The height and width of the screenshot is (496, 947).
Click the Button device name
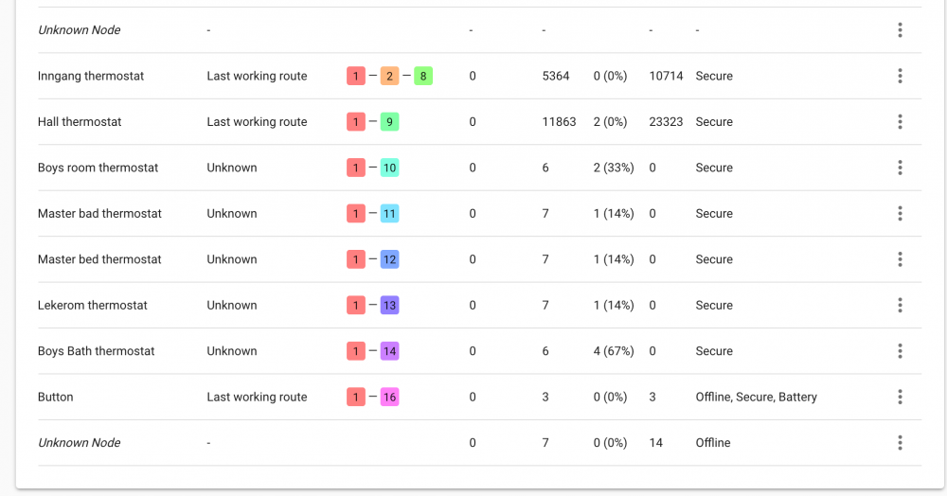click(x=55, y=397)
